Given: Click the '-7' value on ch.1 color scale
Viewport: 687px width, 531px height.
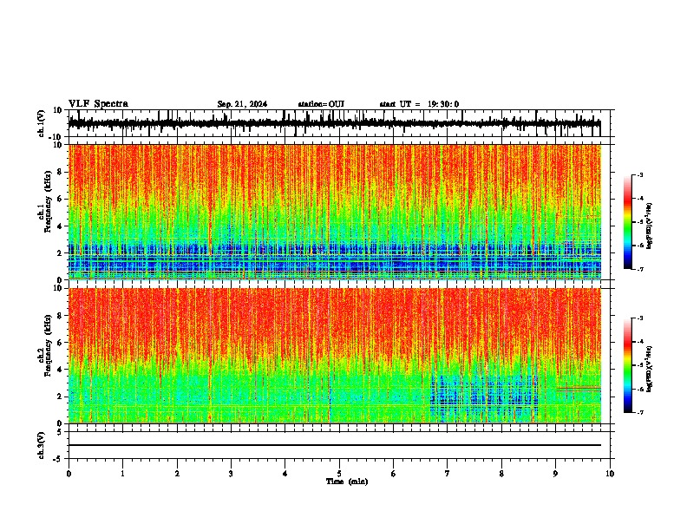Looking at the screenshot, I should point(639,269).
